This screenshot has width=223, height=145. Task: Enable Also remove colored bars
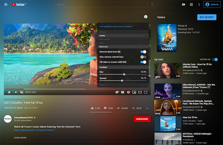tap(143, 57)
